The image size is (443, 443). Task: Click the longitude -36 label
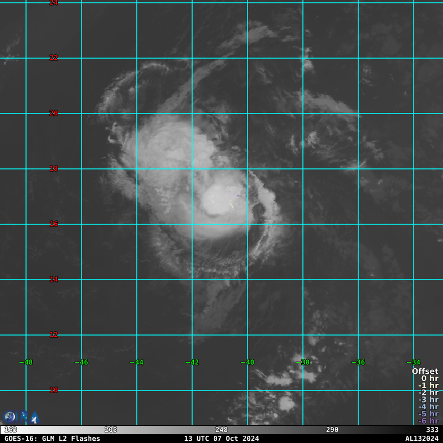[x=358, y=363]
